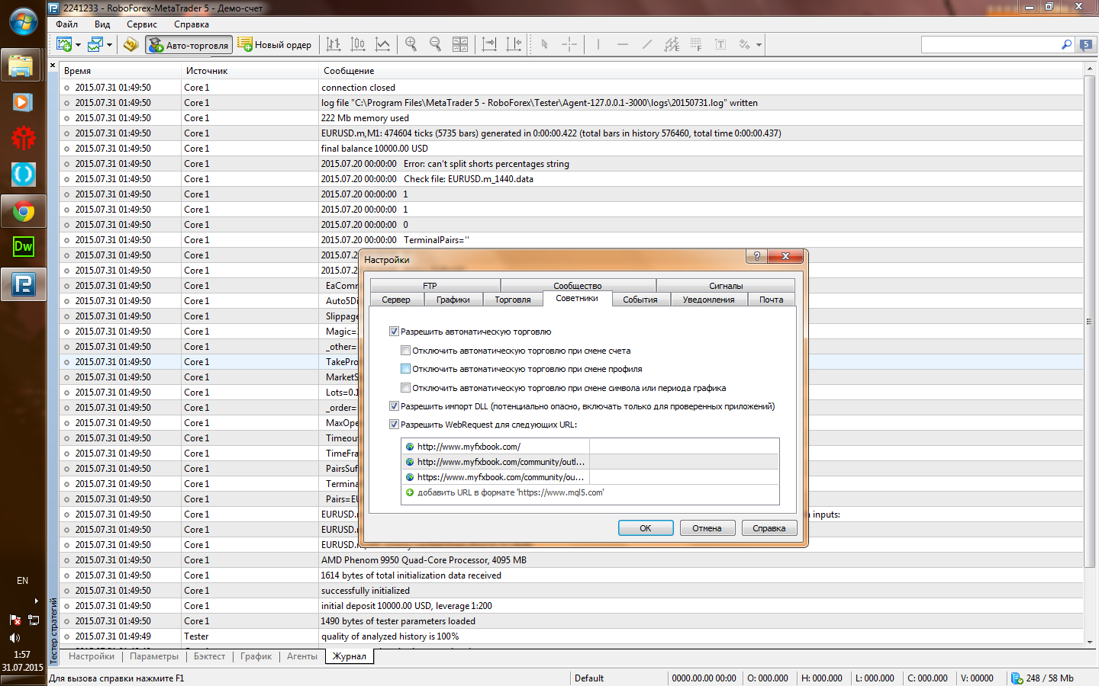Click the zoom in magnifier icon

(411, 44)
